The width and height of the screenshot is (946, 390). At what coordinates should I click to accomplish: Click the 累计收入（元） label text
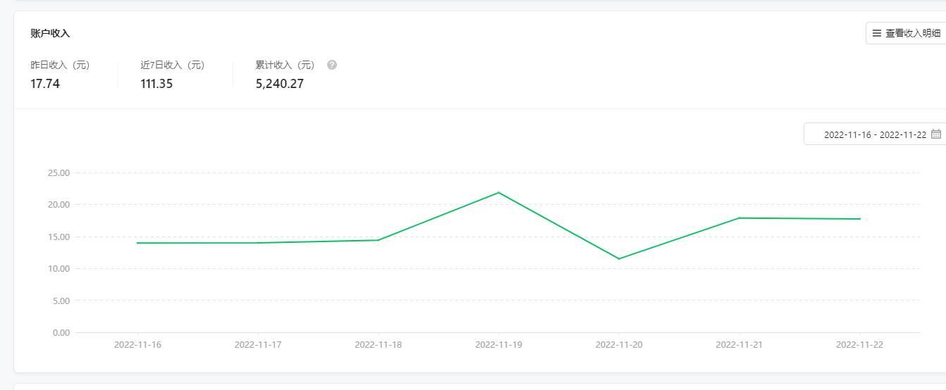click(x=285, y=65)
